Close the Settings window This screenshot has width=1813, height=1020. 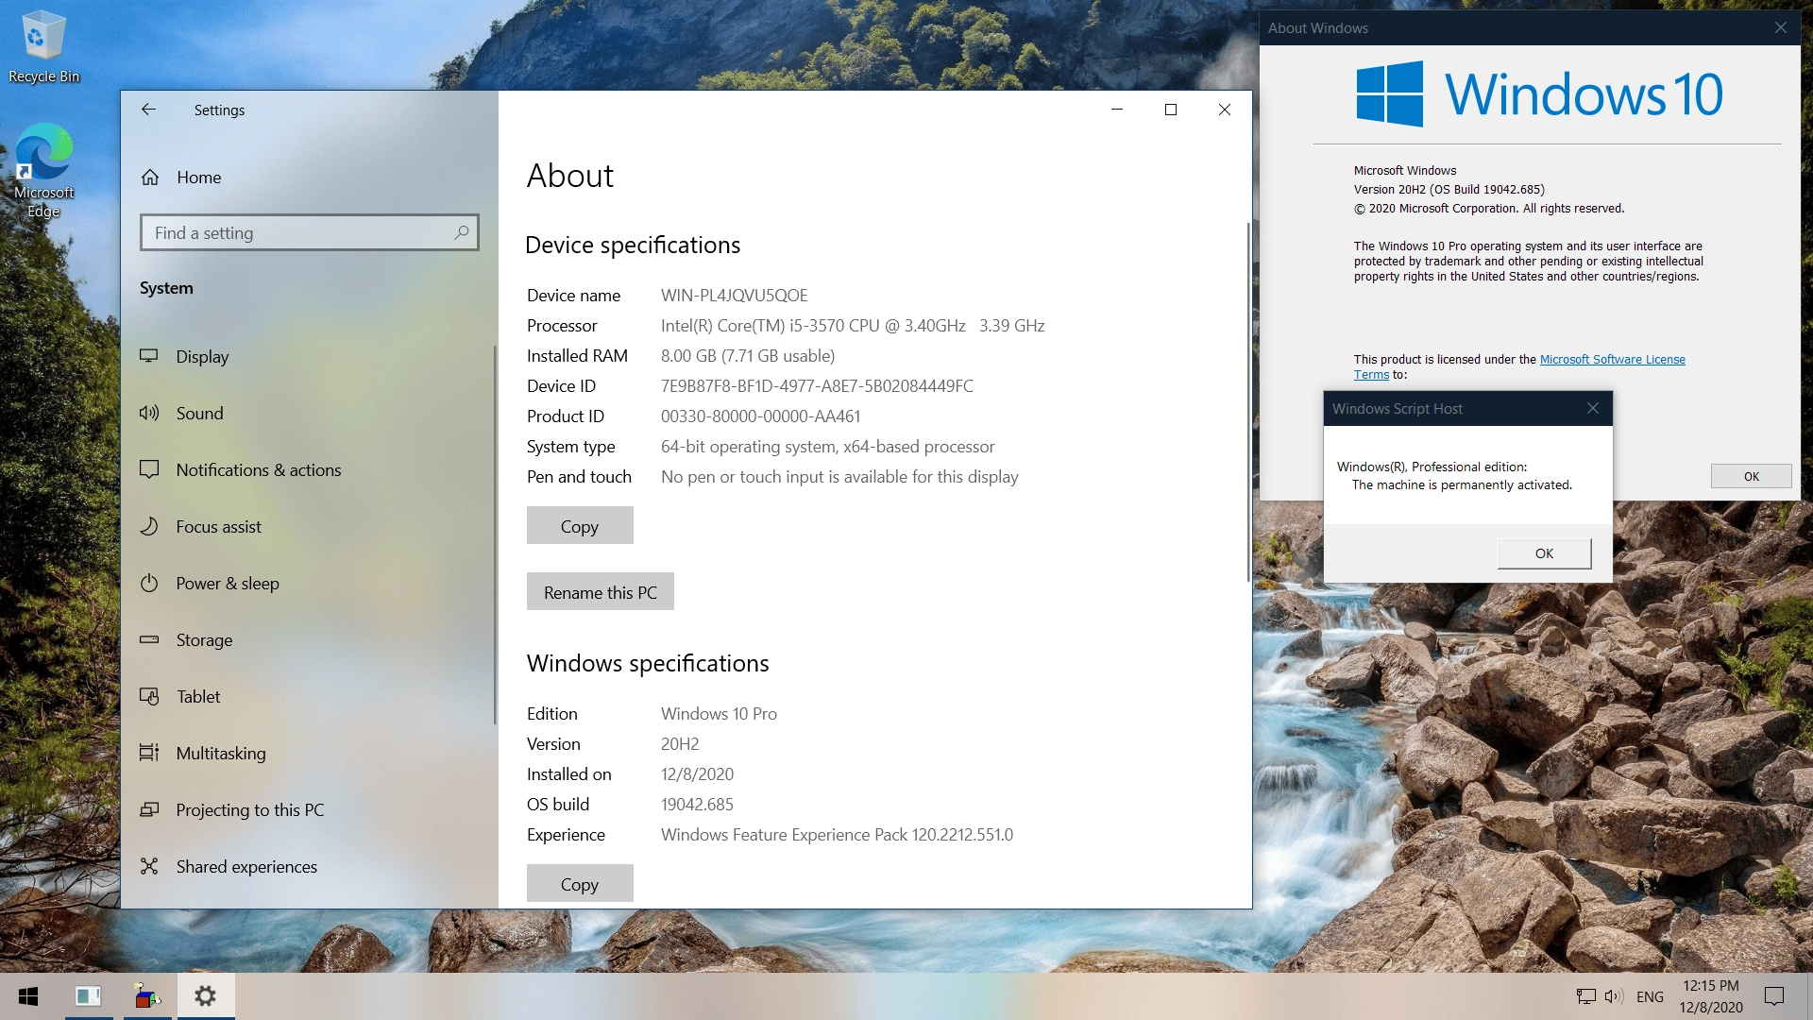[1225, 110]
